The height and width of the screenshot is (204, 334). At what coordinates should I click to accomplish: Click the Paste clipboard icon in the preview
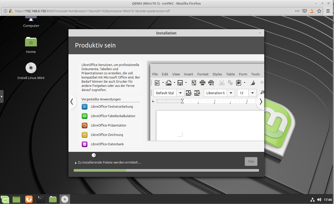(x=238, y=83)
